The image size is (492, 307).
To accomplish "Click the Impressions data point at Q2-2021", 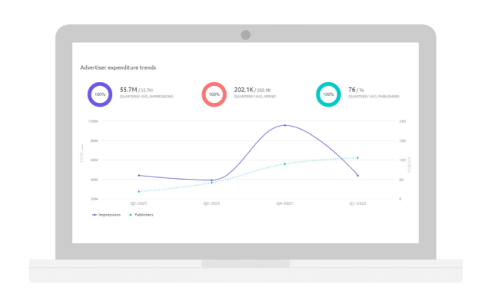I will point(138,176).
